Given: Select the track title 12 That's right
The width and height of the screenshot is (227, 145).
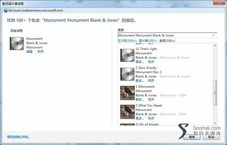Looking at the screenshot, I should click(x=146, y=49).
